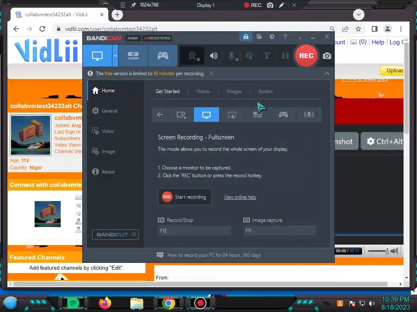Select fullscreen monitor mode icon in mode row
This screenshot has width=417, height=312.
pyautogui.click(x=206, y=115)
